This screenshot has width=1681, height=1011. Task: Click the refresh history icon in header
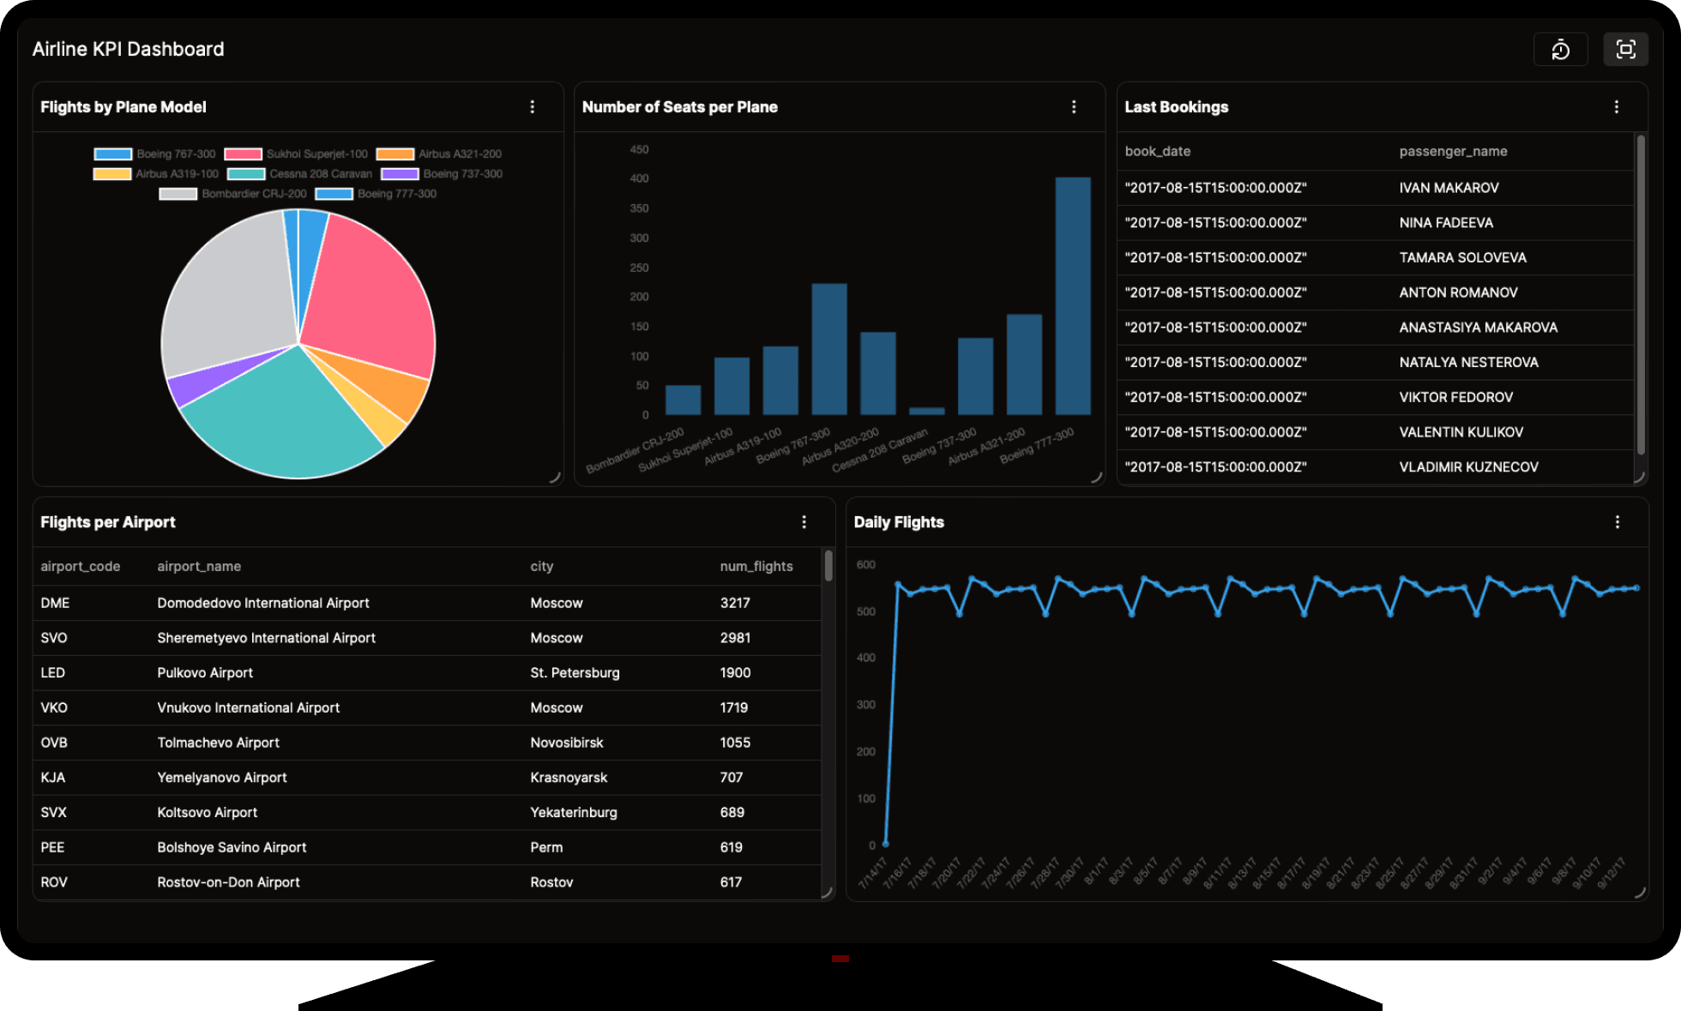pos(1560,50)
